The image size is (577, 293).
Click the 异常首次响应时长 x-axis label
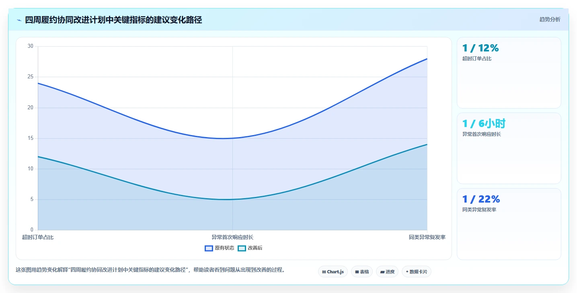tap(232, 237)
